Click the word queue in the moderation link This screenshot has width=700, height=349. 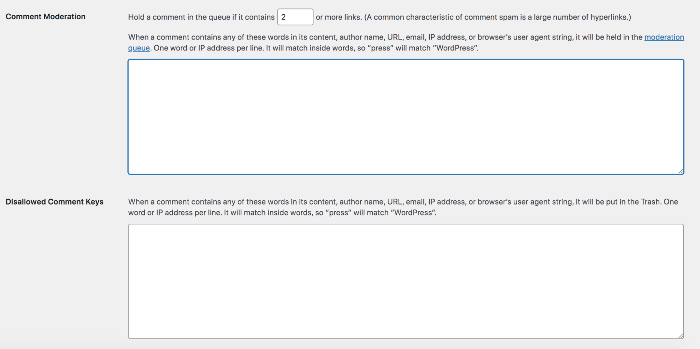[139, 48]
